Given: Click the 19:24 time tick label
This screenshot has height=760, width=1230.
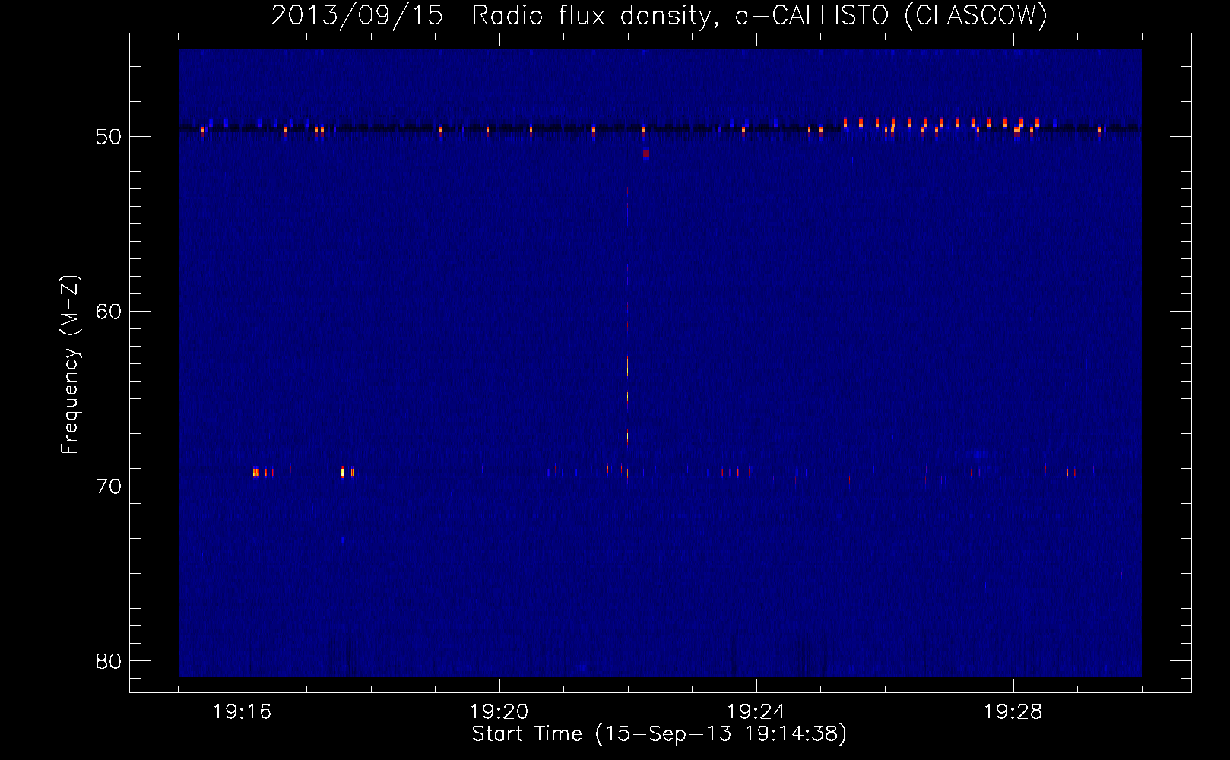Looking at the screenshot, I should tap(756, 712).
